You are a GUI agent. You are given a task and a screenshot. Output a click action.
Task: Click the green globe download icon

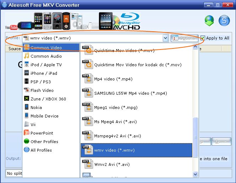209,21
